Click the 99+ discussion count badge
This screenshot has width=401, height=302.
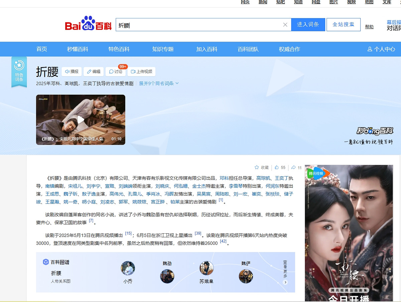[123, 67]
